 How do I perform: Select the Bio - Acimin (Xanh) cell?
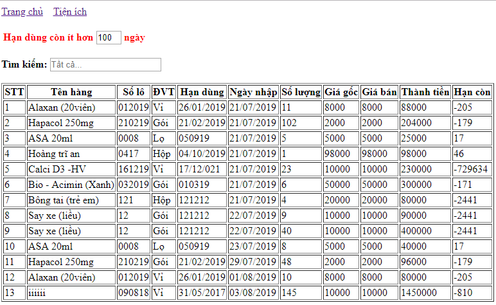click(71, 185)
